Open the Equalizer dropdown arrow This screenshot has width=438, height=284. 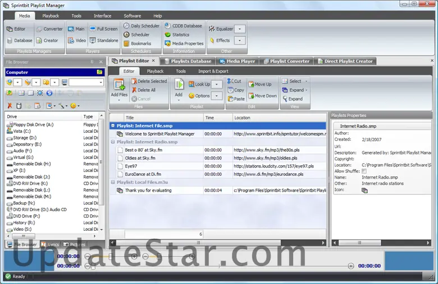point(240,29)
